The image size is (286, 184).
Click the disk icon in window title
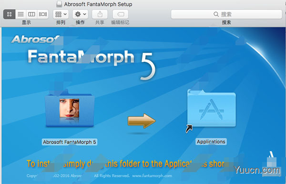(59, 4)
